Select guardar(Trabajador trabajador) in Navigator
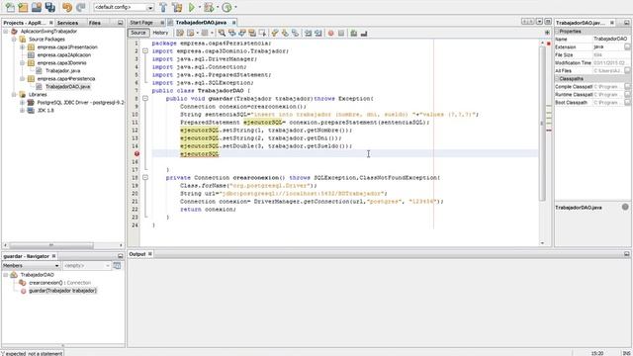This screenshot has width=633, height=356. 62,291
